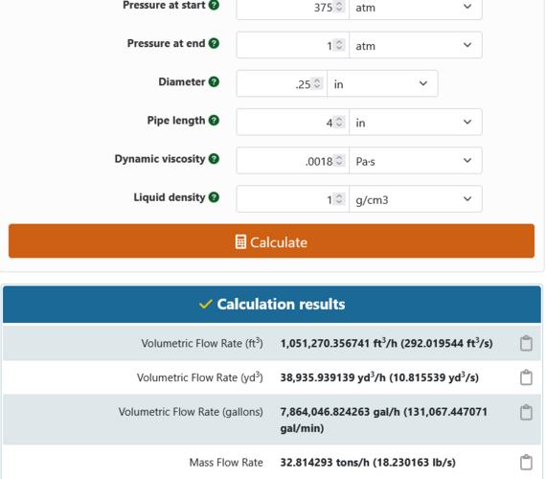The height and width of the screenshot is (479, 546).
Task: Click the Volumetric Flow Rate (yd³) label
Action: click(200, 377)
